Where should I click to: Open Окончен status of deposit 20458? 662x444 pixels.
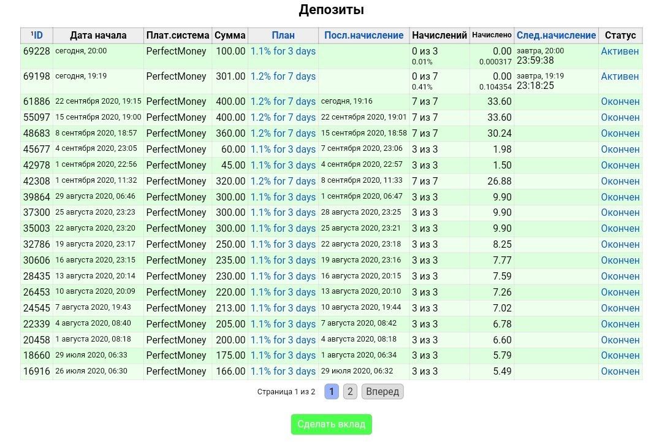tap(620, 340)
